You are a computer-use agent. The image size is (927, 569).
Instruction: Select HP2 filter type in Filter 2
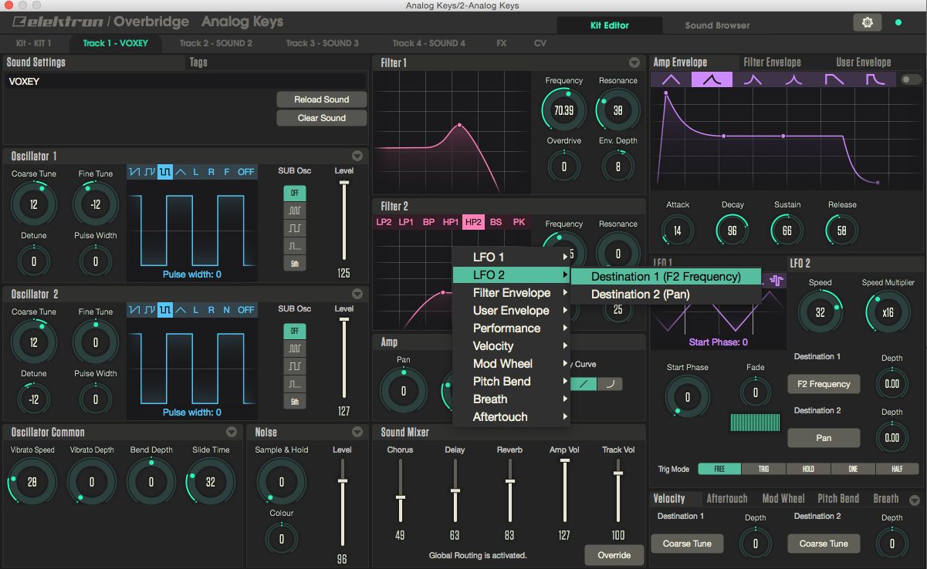[x=473, y=222]
